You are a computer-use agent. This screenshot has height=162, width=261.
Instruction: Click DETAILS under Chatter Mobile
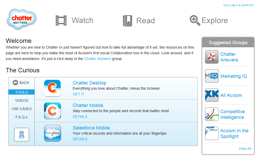coord(80,117)
